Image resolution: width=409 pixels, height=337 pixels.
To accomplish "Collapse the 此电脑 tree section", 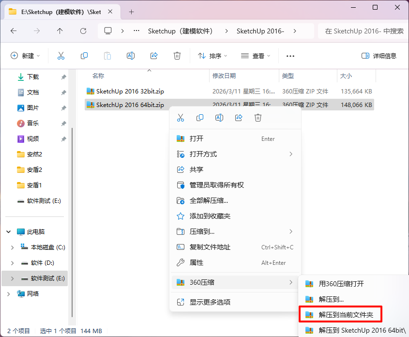I will tap(8, 231).
